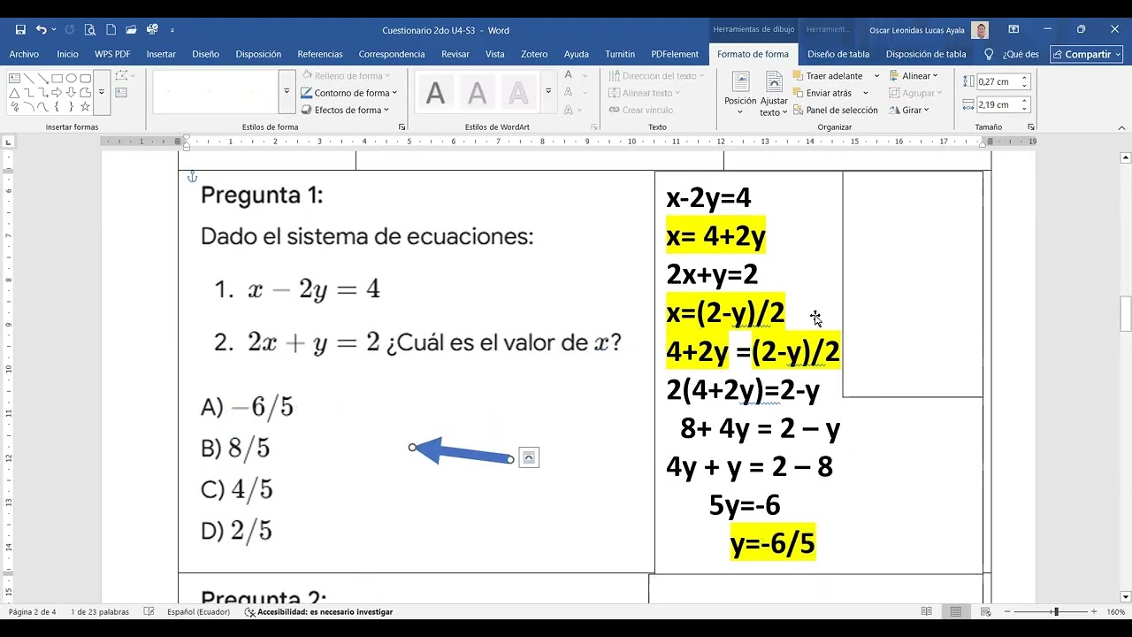This screenshot has height=637, width=1132.
Task: Switch to the Insertar tab
Action: [161, 54]
